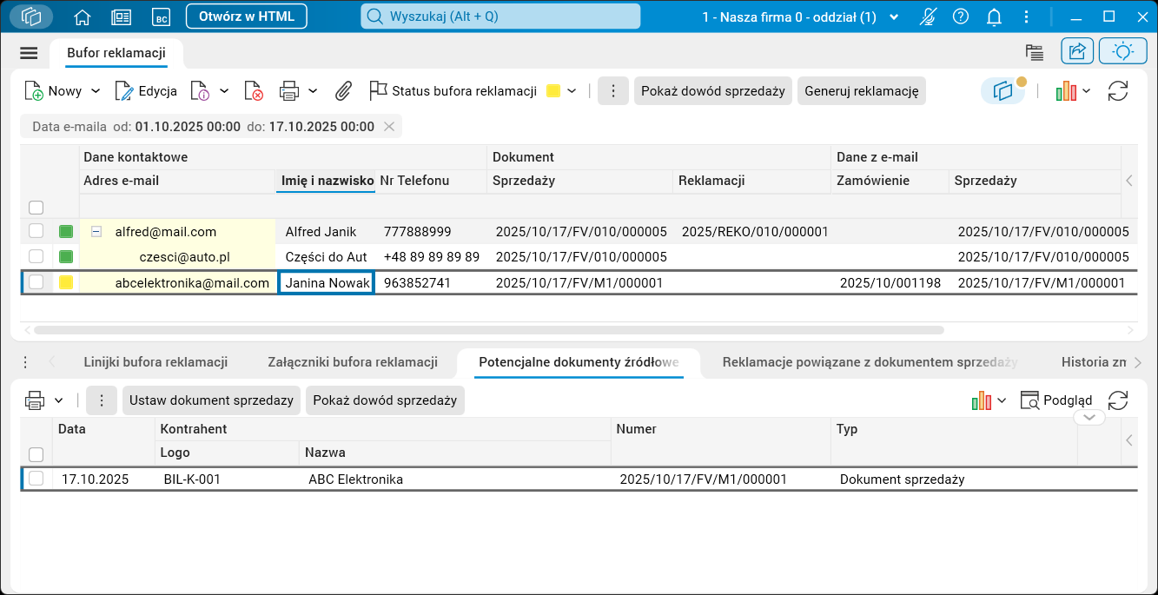Toggle the select-all checkbox in top grid
This screenshot has width=1158, height=595.
[36, 208]
